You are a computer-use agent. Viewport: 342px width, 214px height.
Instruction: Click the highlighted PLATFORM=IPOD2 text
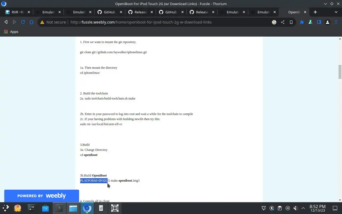94,181
